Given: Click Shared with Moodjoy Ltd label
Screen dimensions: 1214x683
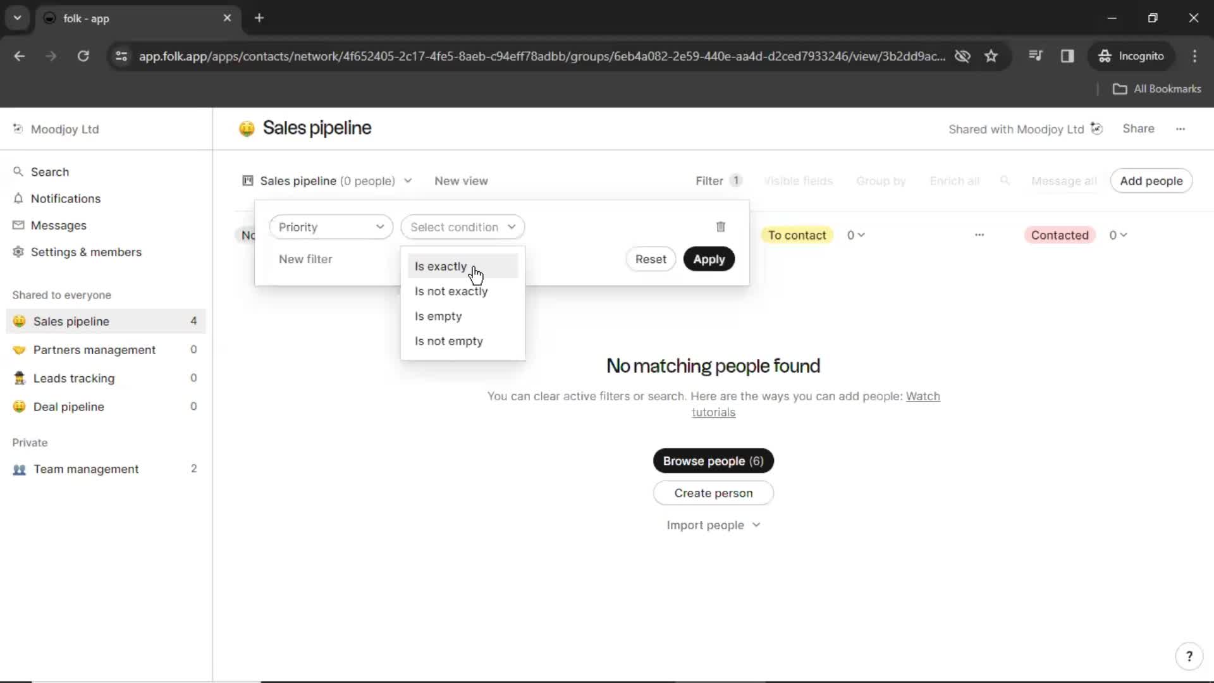Looking at the screenshot, I should tap(1016, 129).
